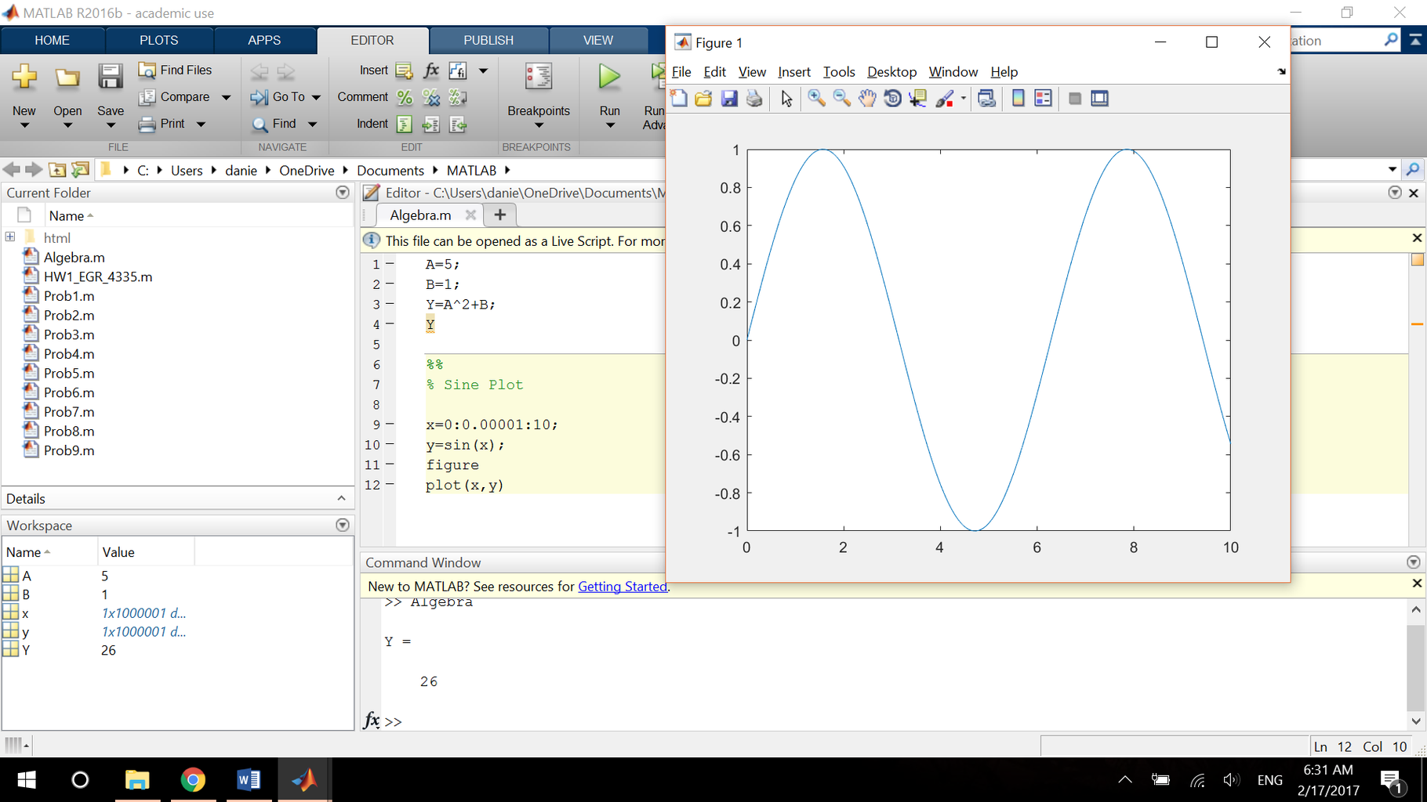This screenshot has width=1427, height=802.
Task: Open the Go To dropdown arrow
Action: (316, 97)
